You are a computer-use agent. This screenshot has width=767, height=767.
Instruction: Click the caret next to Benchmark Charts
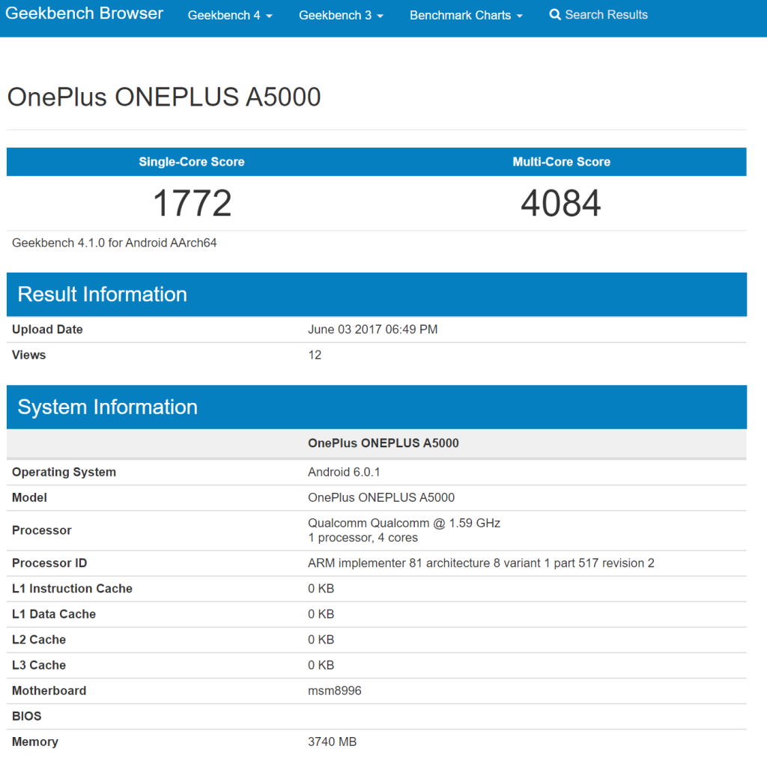[x=518, y=15]
